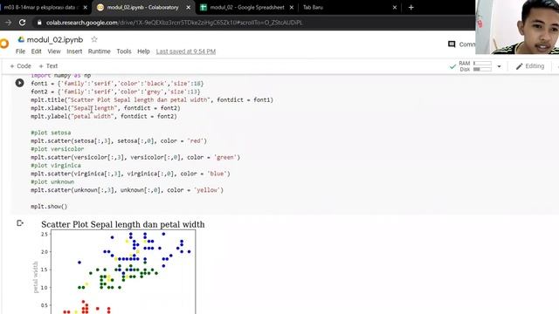Open a new browser tab with plus
Image resolution: width=559 pixels, height=314 pixels.
click(x=411, y=7)
